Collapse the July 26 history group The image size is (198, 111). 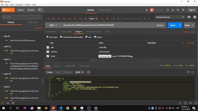(2, 36)
